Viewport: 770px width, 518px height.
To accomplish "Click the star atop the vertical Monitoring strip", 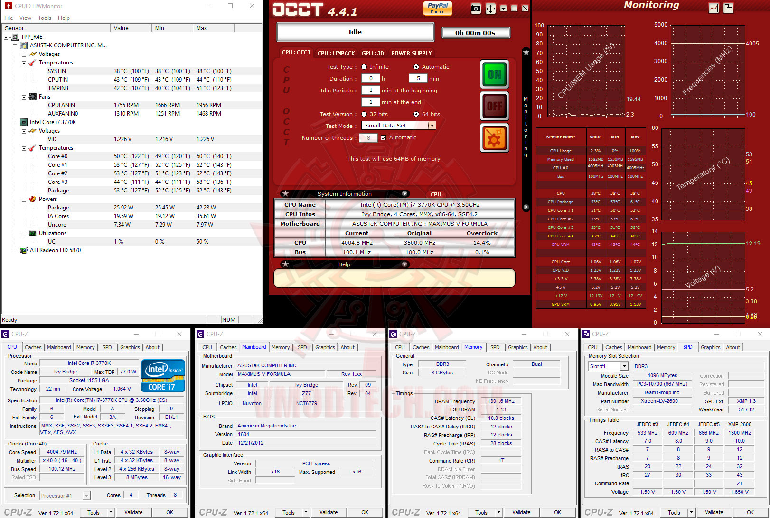I will pyautogui.click(x=526, y=52).
